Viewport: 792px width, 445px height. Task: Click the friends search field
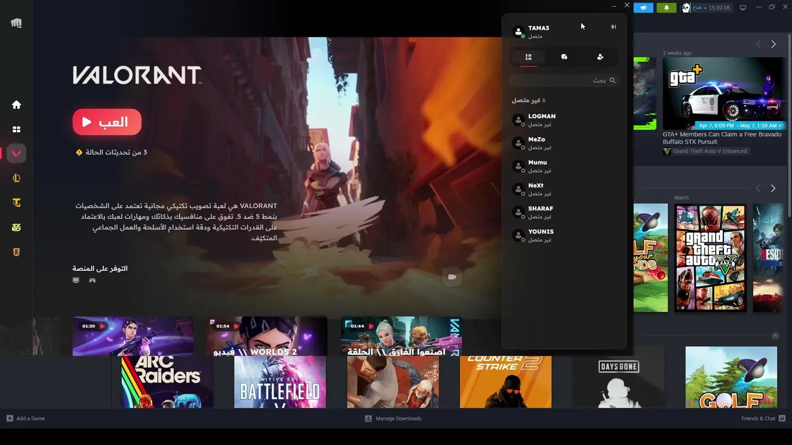[564, 80]
